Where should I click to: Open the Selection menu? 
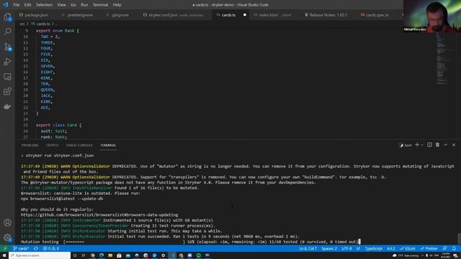[44, 5]
